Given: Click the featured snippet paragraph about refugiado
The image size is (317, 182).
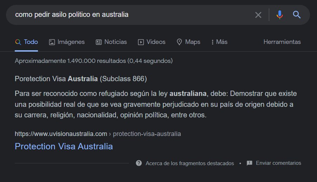Looking at the screenshot, I should click(156, 104).
